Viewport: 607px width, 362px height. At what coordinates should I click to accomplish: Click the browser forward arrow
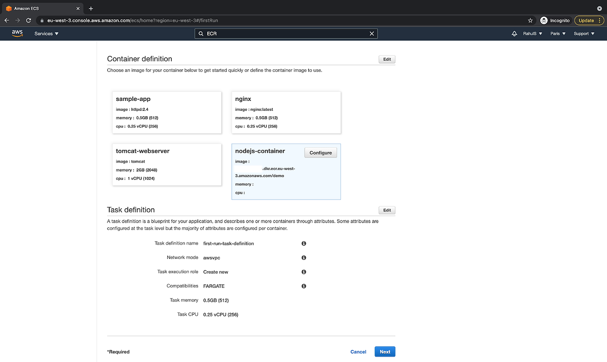(18, 20)
